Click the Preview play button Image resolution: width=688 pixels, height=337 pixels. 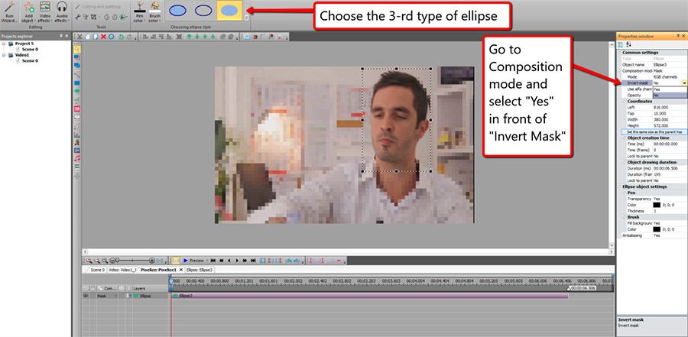pyautogui.click(x=193, y=261)
